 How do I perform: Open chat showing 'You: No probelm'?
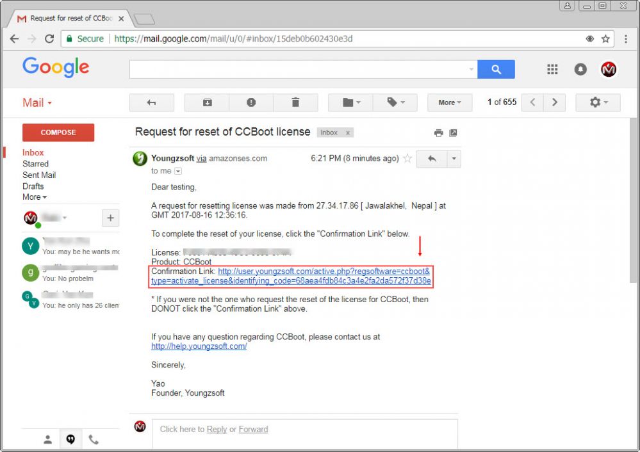click(70, 273)
